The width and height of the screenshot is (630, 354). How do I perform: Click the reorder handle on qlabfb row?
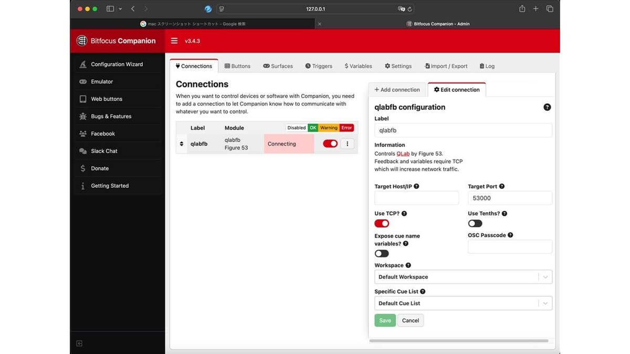pyautogui.click(x=182, y=144)
